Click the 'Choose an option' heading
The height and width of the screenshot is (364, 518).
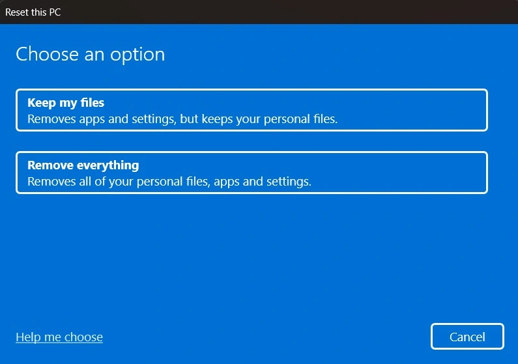[x=90, y=54]
